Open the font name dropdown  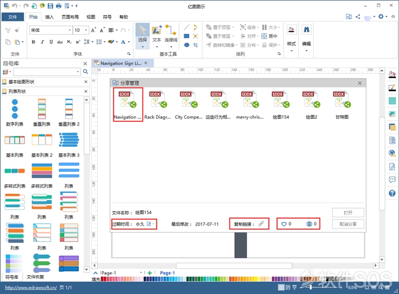(x=70, y=30)
